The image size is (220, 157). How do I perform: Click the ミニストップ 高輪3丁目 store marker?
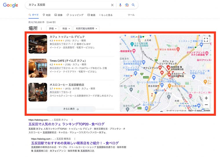tap(201, 45)
